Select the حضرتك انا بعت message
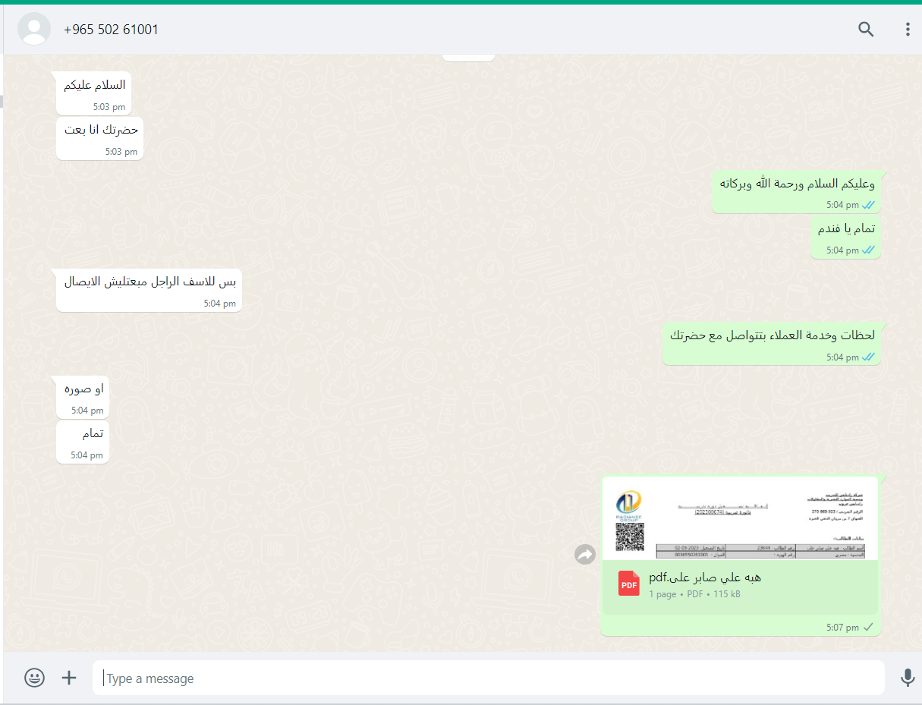This screenshot has height=705, width=922. (x=101, y=138)
